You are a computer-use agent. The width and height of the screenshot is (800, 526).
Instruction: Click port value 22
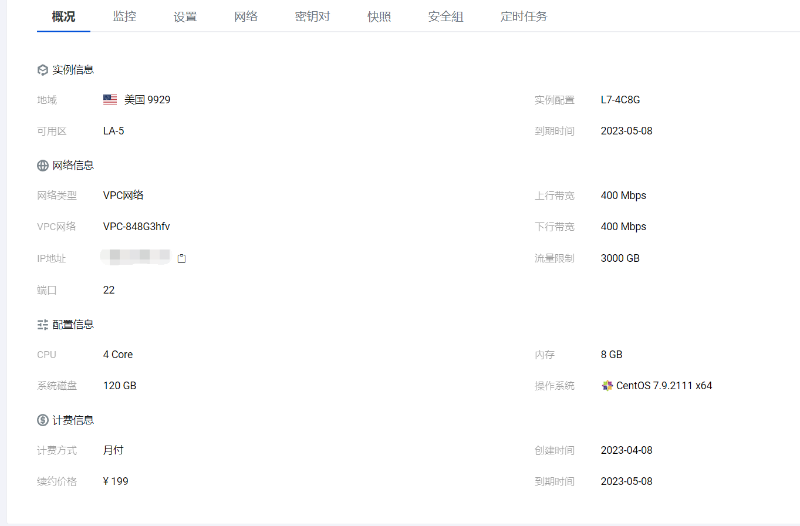pyautogui.click(x=109, y=290)
